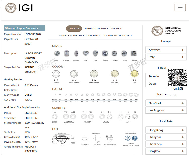189x155 pixels.
Task: Click the 2.51 Carats value
Action: 31,85
